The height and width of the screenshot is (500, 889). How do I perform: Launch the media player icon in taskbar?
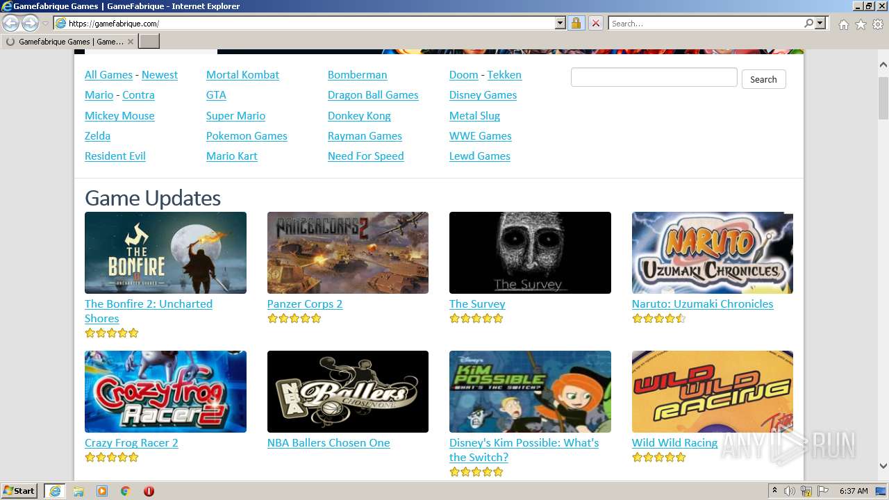click(x=102, y=491)
